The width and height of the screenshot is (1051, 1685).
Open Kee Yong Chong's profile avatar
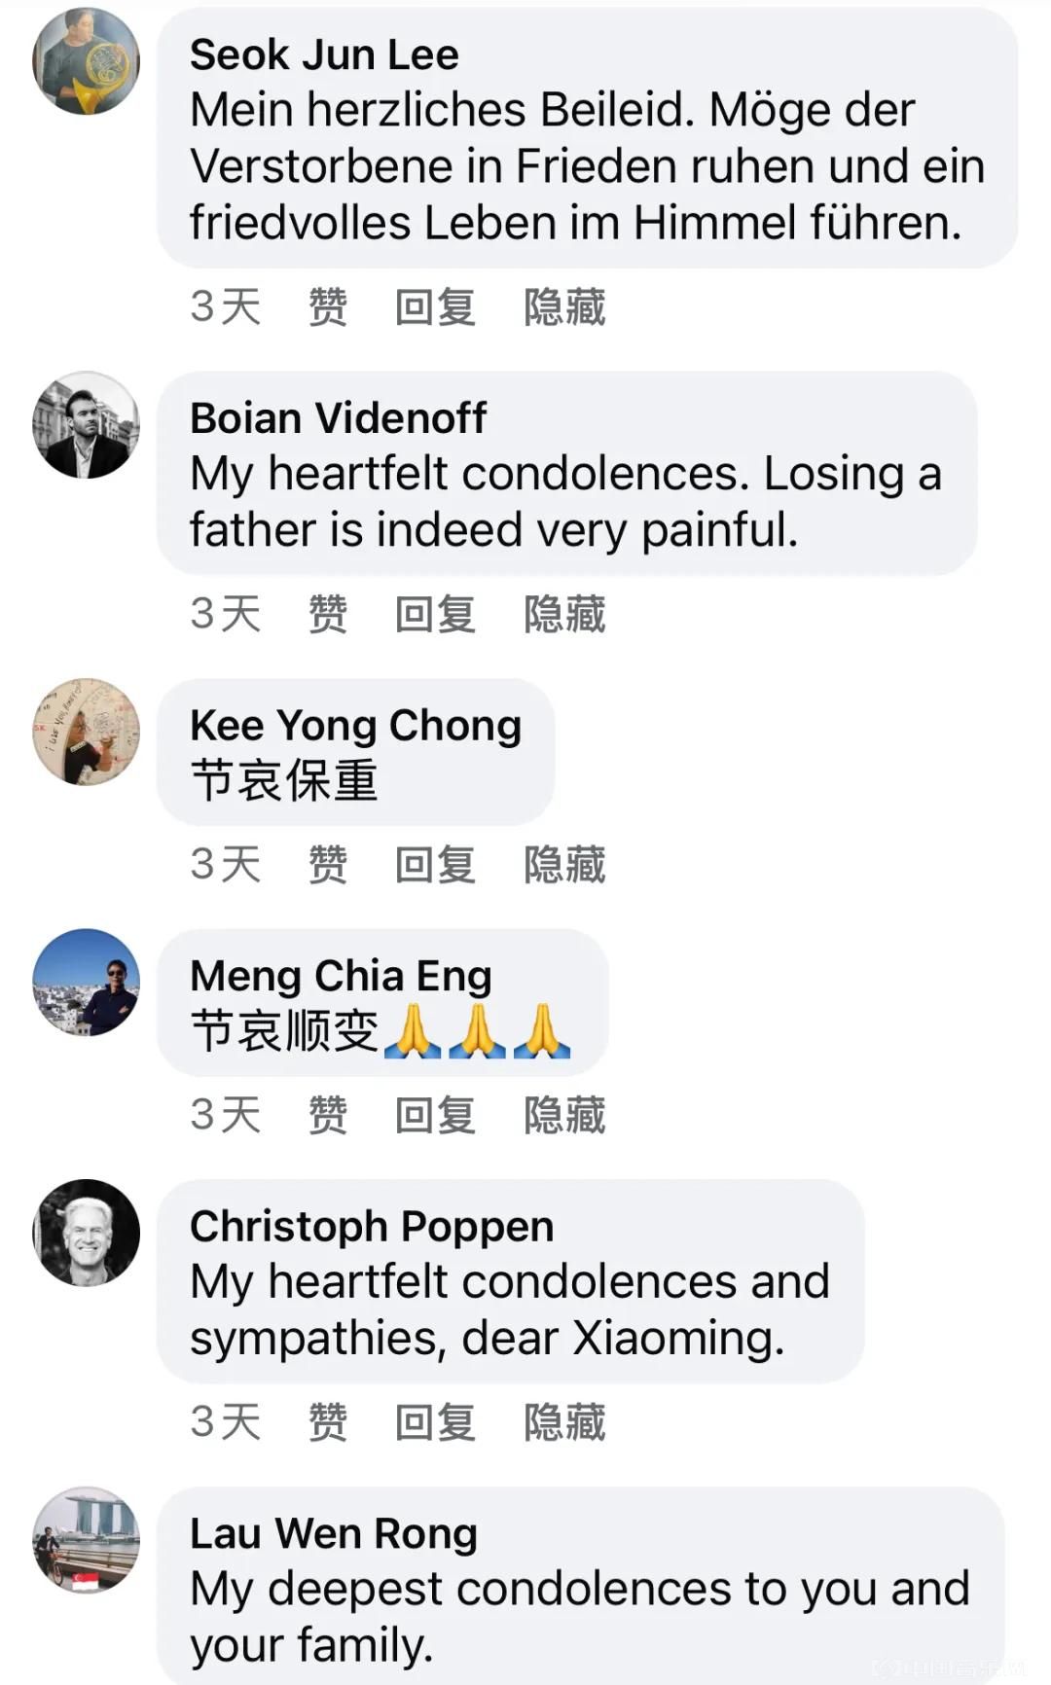[87, 732]
